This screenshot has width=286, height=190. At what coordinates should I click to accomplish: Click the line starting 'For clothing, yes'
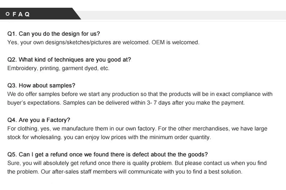tap(137, 128)
